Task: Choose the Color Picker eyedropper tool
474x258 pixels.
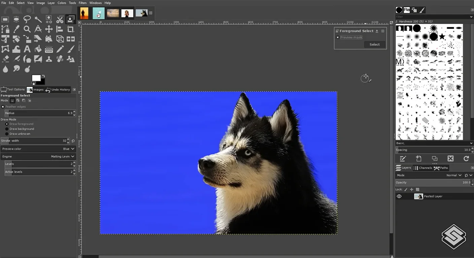Action: 16,29
